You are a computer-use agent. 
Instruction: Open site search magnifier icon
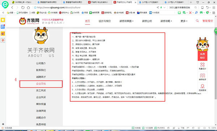point(197,21)
